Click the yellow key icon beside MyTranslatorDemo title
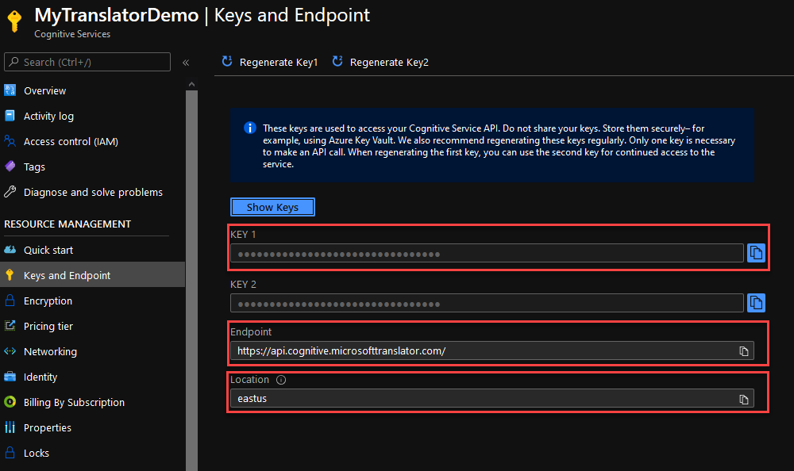Viewport: 794px width, 471px height. (x=14, y=21)
